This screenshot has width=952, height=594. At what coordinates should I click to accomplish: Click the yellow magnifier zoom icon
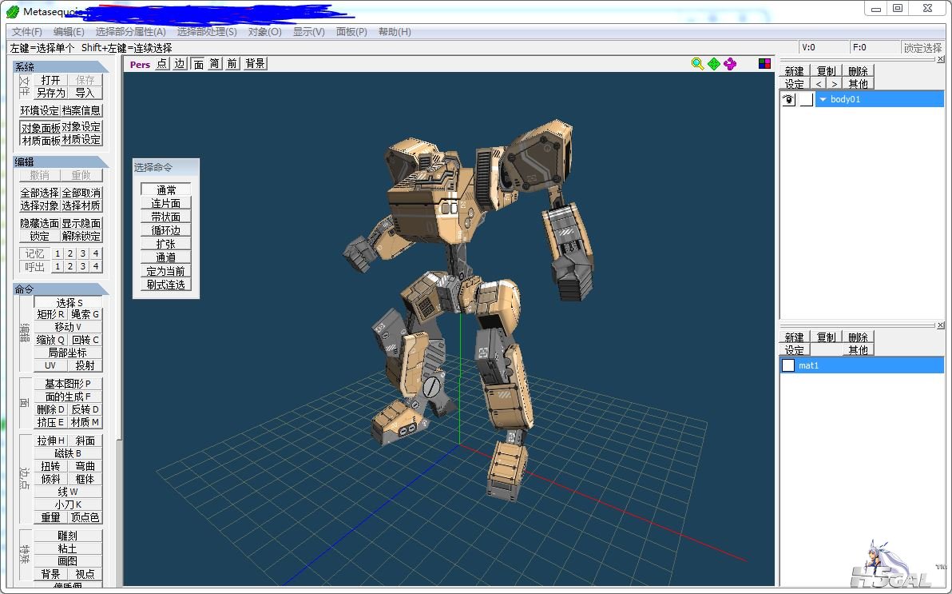697,64
